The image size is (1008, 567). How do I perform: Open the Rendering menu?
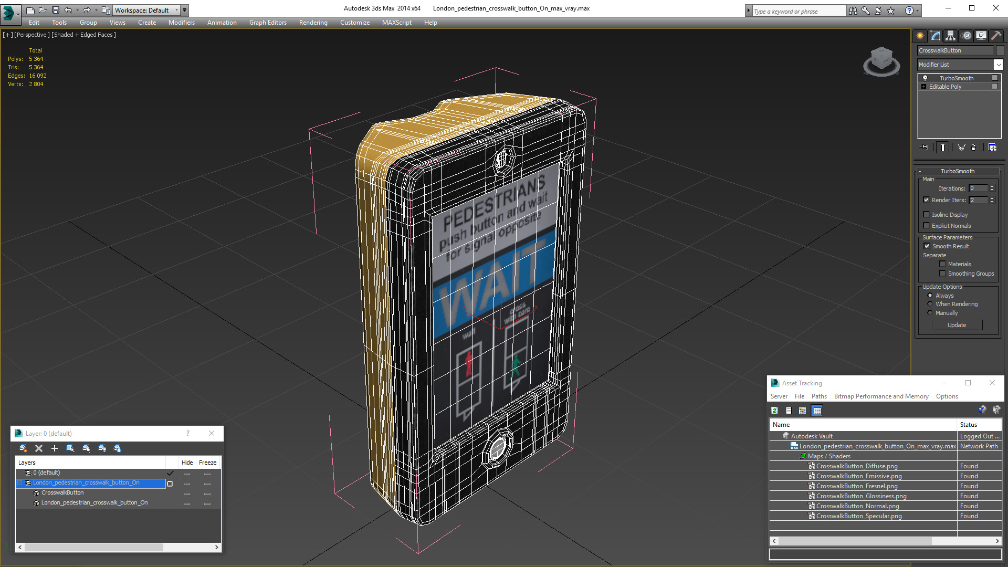click(x=313, y=23)
